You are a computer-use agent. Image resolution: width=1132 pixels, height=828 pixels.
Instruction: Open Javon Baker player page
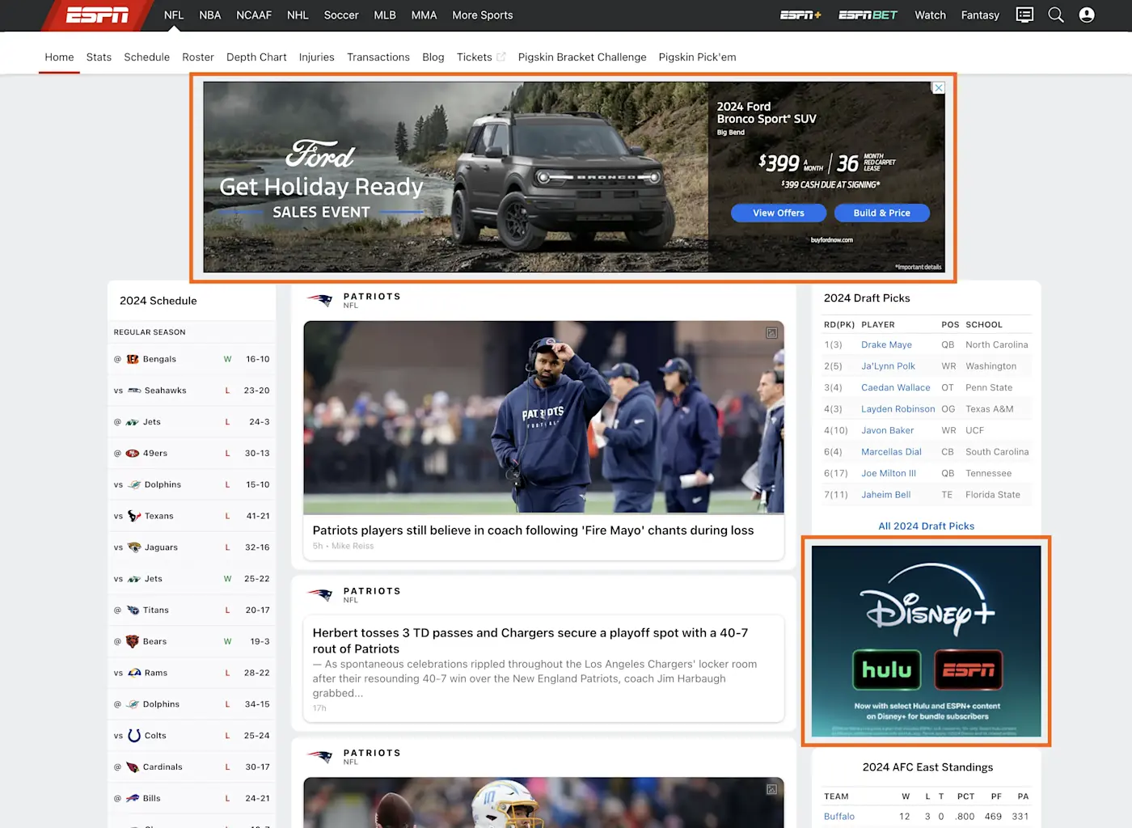887,430
